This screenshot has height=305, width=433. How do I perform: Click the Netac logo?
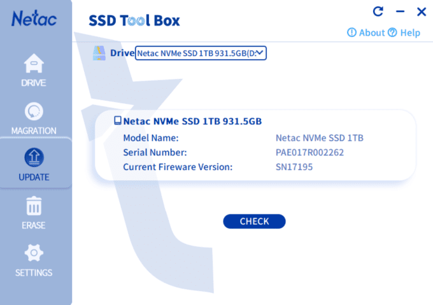(x=34, y=18)
